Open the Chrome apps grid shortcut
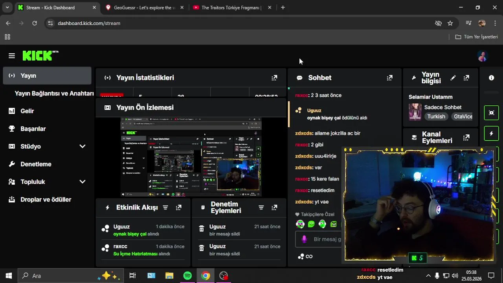Image resolution: width=503 pixels, height=283 pixels. [7, 37]
